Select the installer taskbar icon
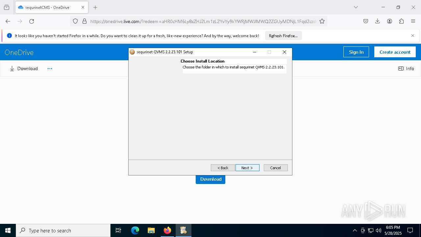 pos(184,230)
